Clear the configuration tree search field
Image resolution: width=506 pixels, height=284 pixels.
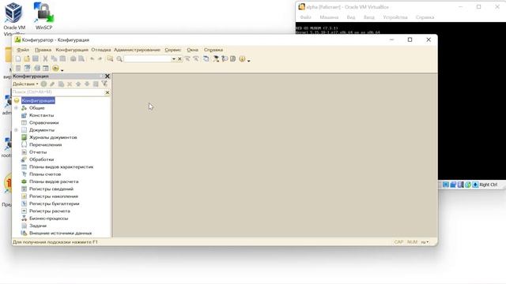[x=108, y=92]
